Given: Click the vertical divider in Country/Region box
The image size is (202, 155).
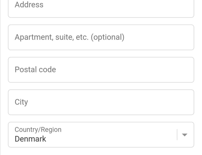Looking at the screenshot, I should 177,135.
